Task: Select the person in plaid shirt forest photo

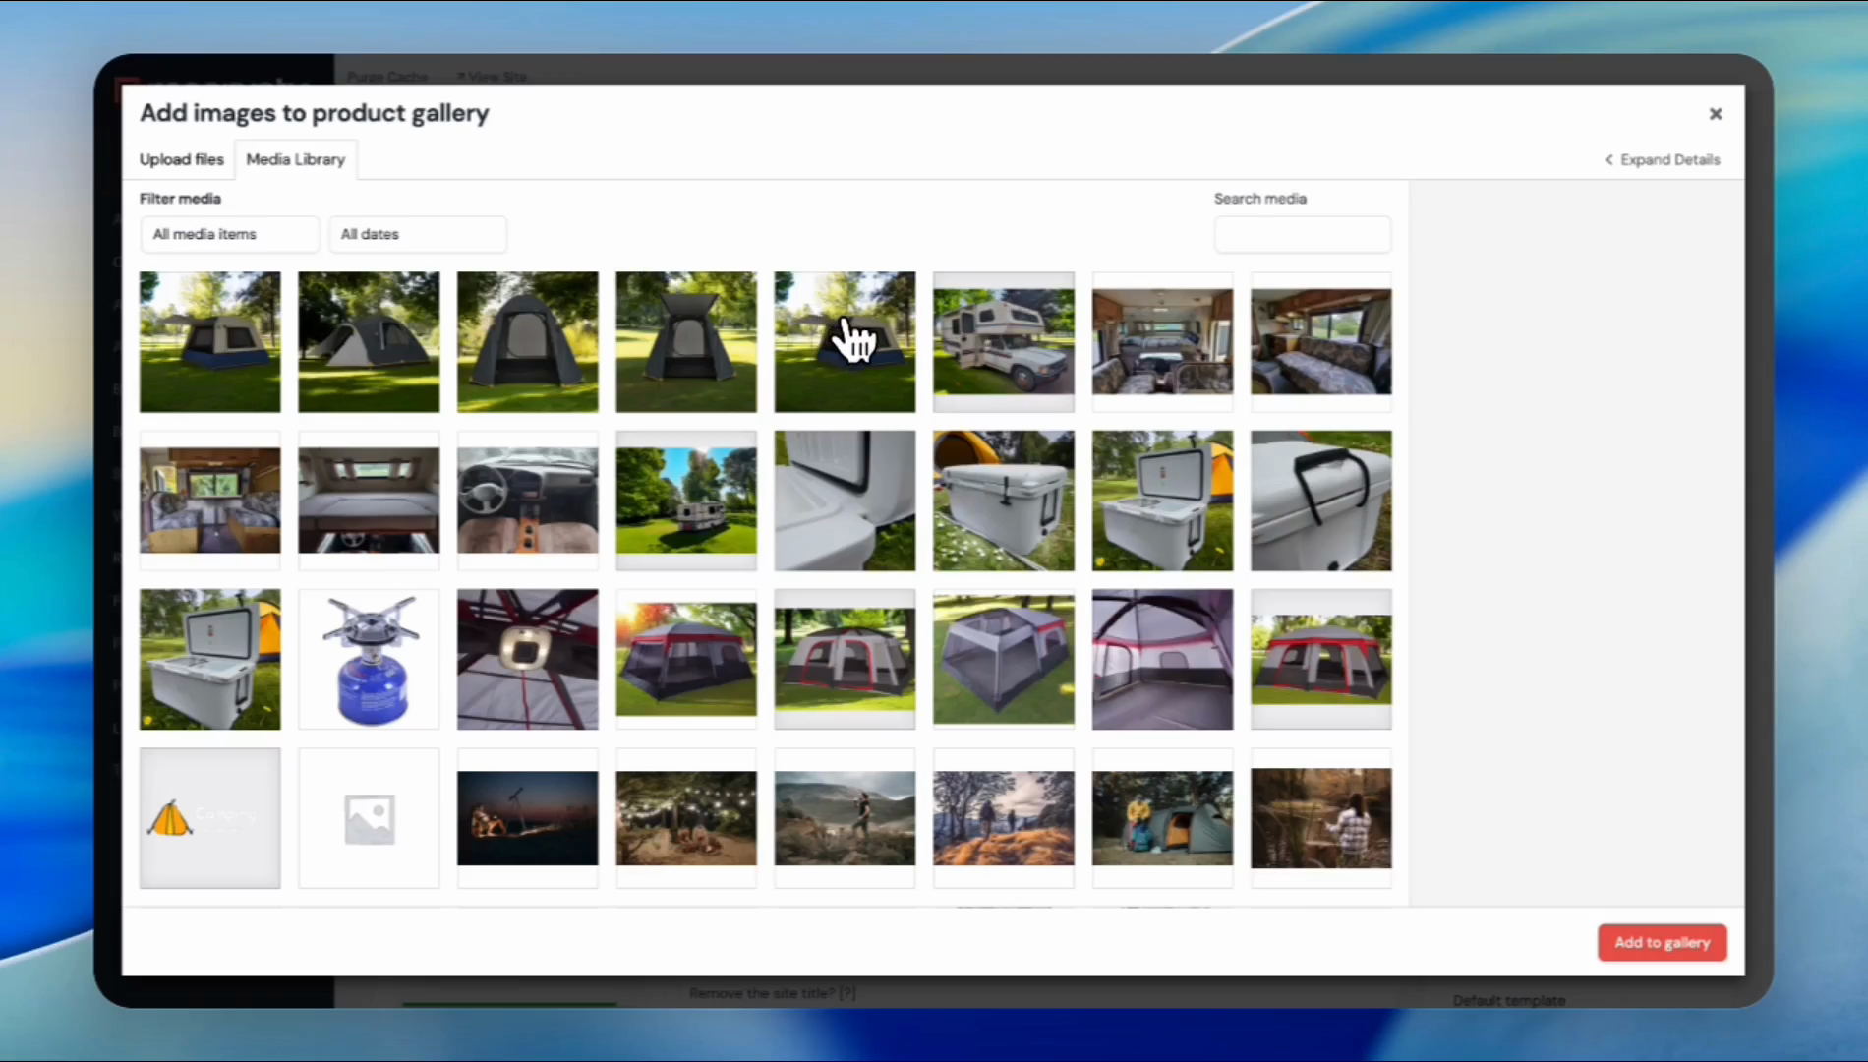Action: click(1320, 818)
